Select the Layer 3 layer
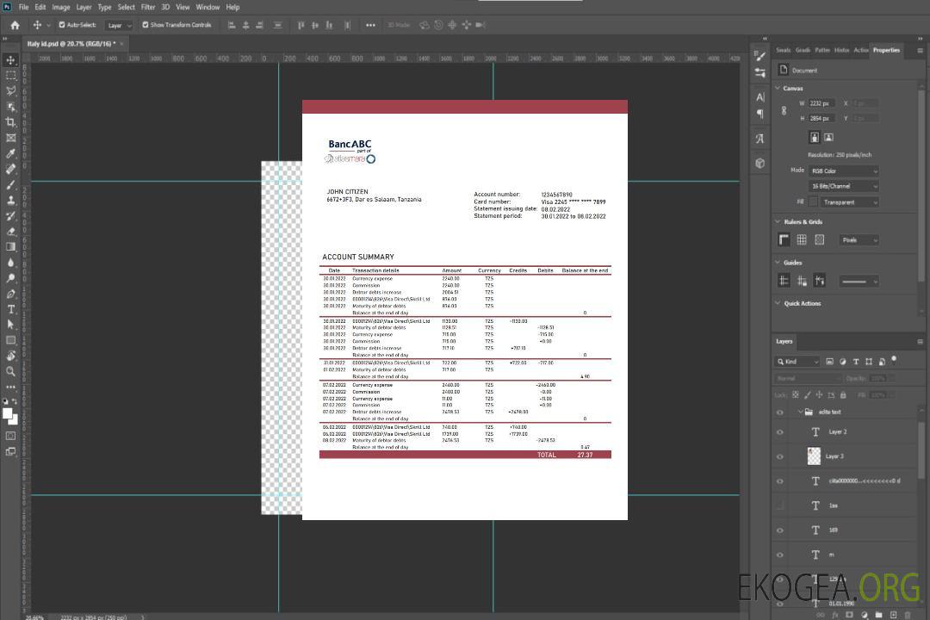Image resolution: width=930 pixels, height=620 pixels. click(x=834, y=456)
